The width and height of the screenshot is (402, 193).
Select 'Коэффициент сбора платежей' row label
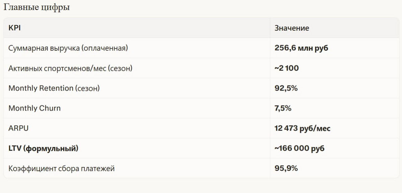pos(62,168)
